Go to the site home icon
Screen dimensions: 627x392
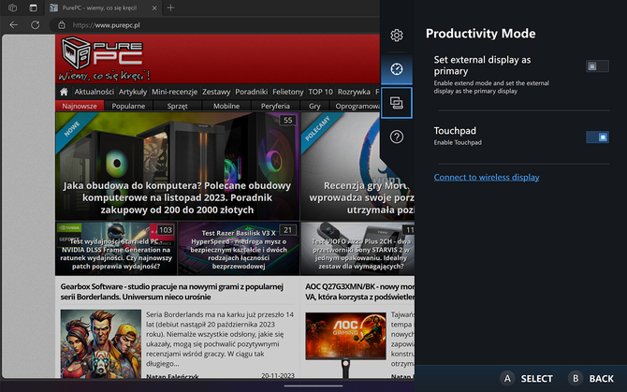pyautogui.click(x=64, y=92)
